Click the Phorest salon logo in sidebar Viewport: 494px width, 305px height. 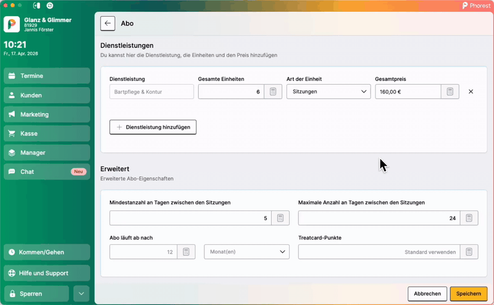coord(12,24)
